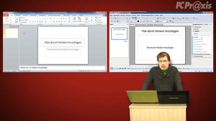Screen dimensions: 216x121
Task: Toggle Summenzeile checkbox in Impress Tabellen panel
Action: (195, 42)
